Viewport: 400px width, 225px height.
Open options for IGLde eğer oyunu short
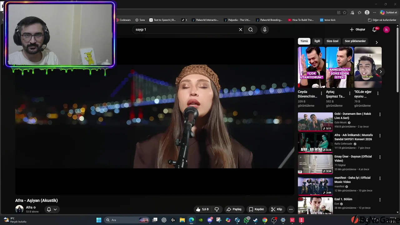(378, 93)
